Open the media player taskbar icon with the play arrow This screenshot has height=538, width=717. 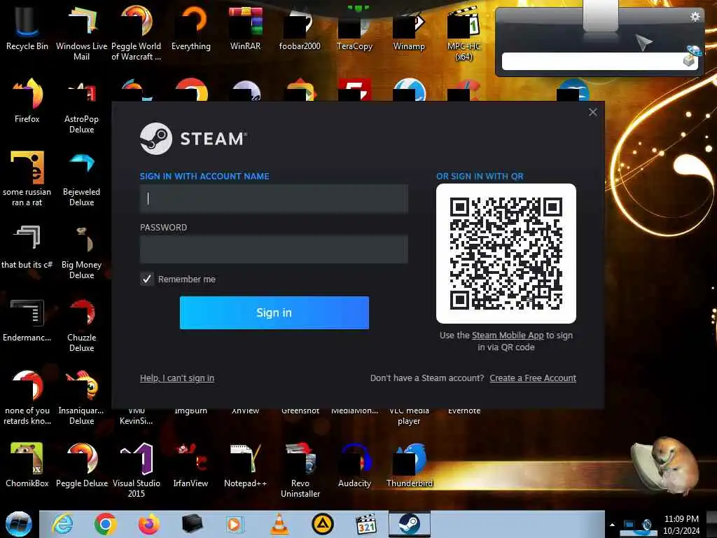coord(235,524)
